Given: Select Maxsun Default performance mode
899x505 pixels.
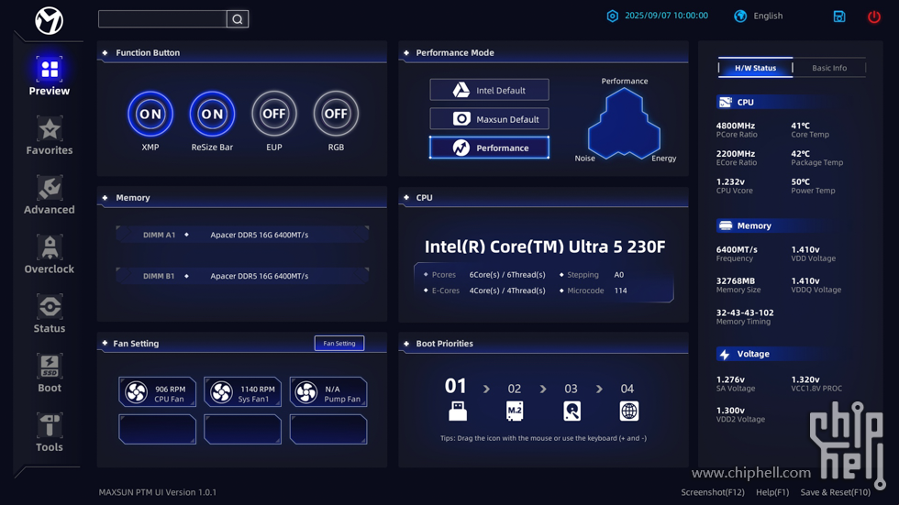Looking at the screenshot, I should pos(489,119).
